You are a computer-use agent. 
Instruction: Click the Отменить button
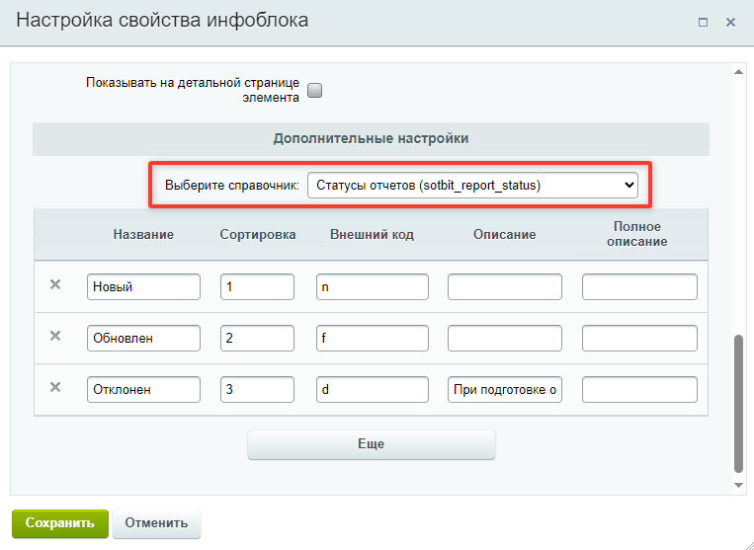pyautogui.click(x=157, y=523)
